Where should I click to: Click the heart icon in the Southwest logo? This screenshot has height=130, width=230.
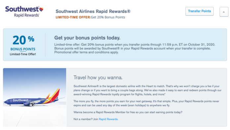click(x=41, y=9)
